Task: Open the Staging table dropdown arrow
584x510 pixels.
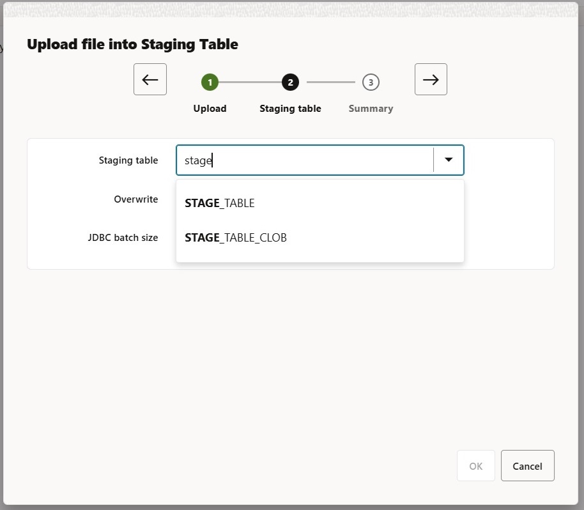Action: [449, 160]
